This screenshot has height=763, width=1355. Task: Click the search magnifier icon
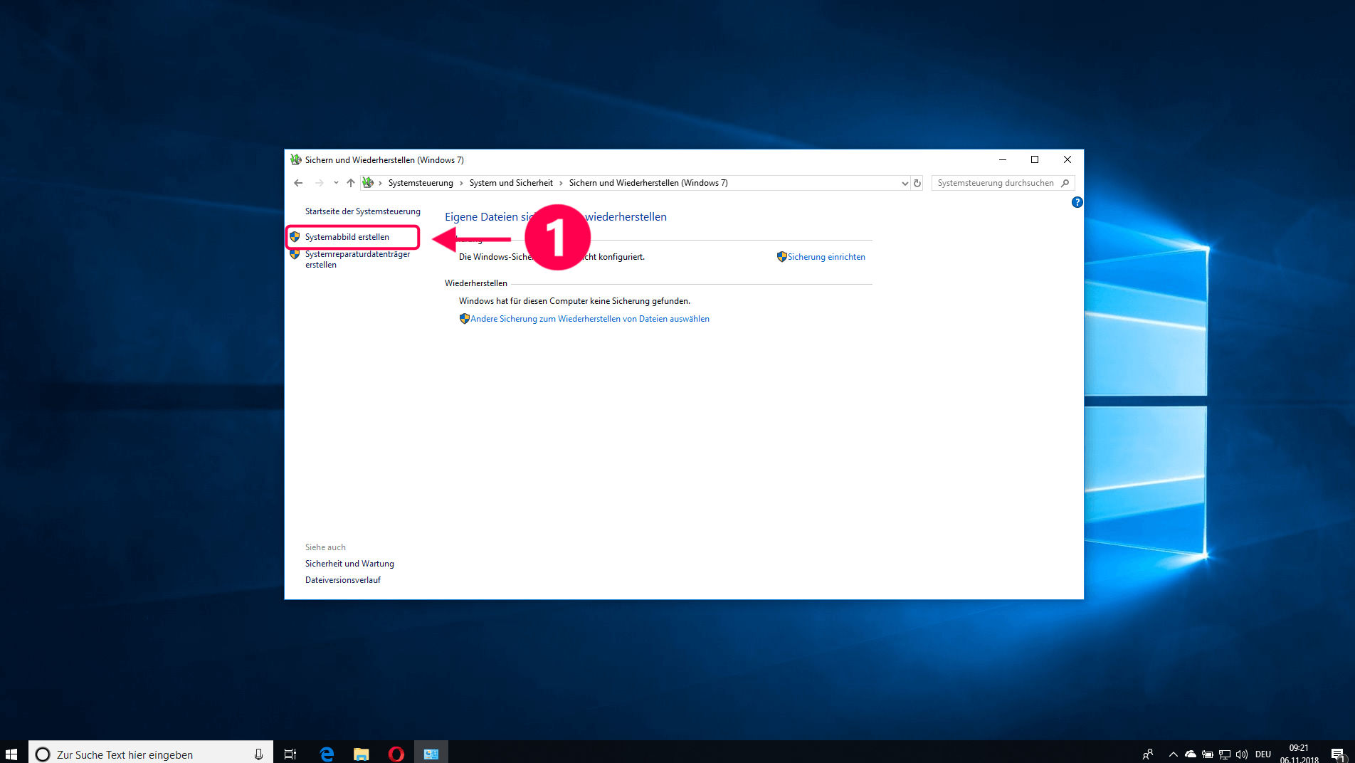[1065, 183]
